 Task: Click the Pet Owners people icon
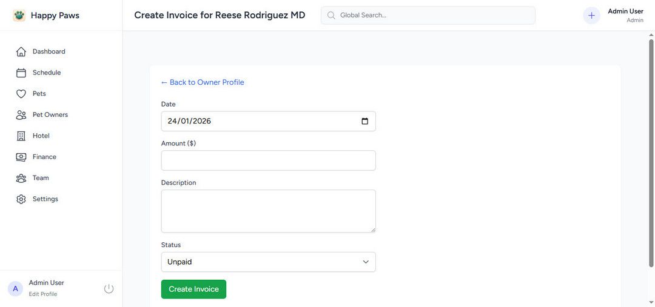(21, 115)
